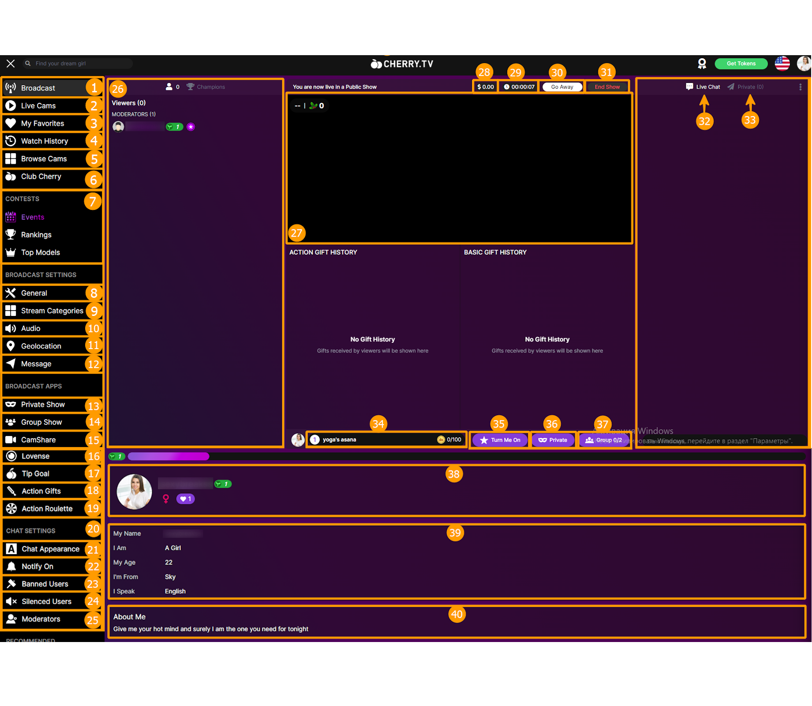812x706 pixels.
Task: Click the green Get Tokens button
Action: click(x=741, y=64)
